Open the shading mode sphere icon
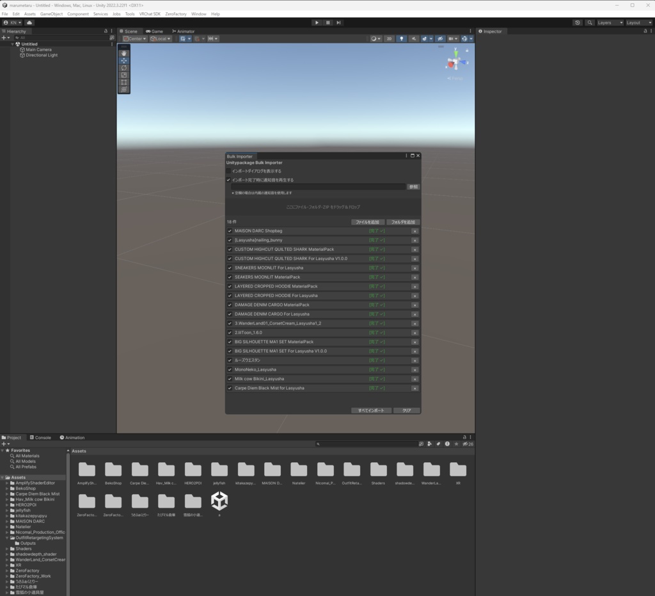 point(374,38)
